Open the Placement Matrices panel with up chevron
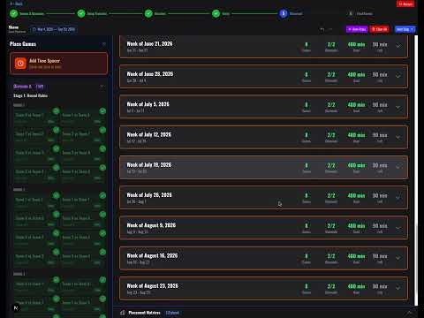This screenshot has width=424, height=318. click(410, 313)
